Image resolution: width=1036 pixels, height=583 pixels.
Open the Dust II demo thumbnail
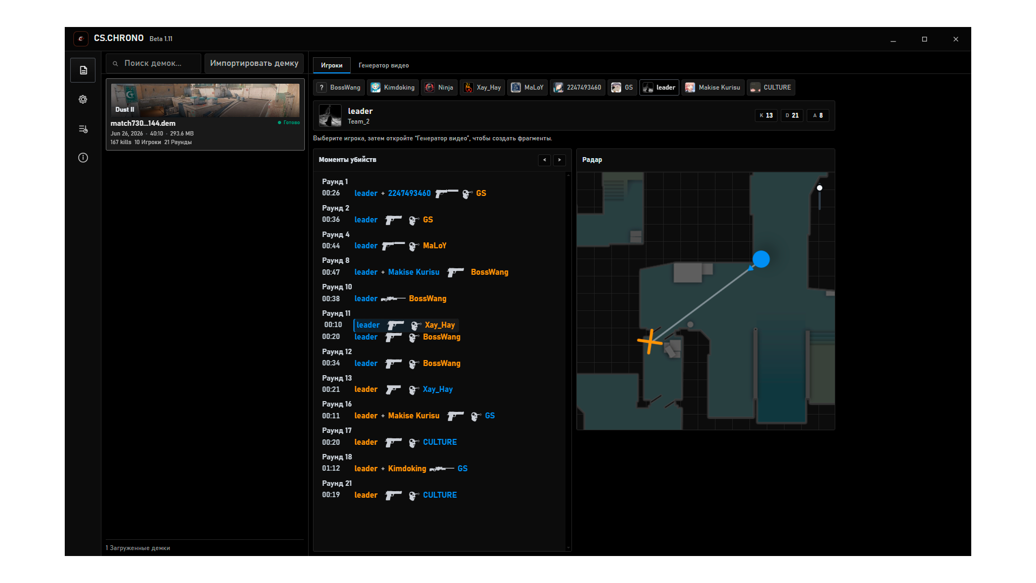click(x=205, y=100)
